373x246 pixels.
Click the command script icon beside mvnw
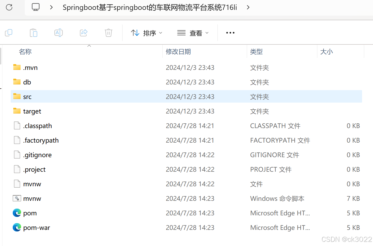(17, 198)
